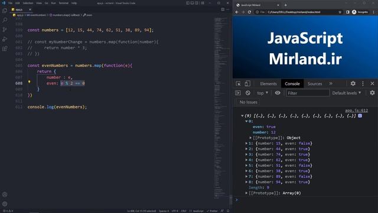Click the console Filter input field
The height and width of the screenshot is (213, 378).
(x=308, y=93)
